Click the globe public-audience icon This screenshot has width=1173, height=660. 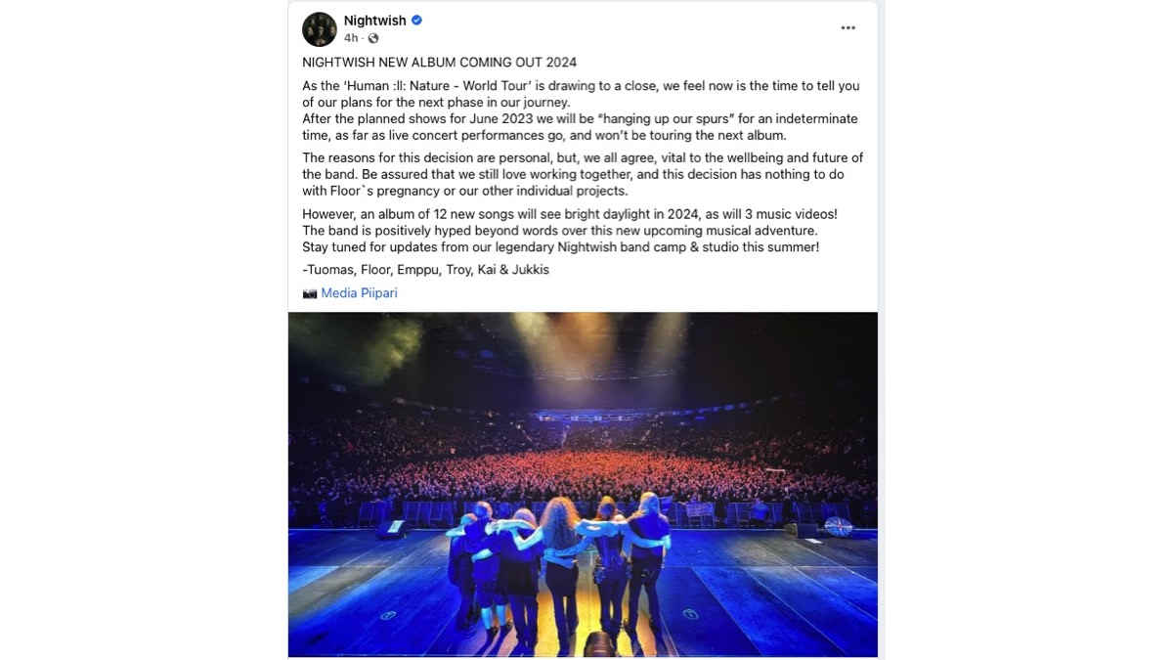click(373, 38)
